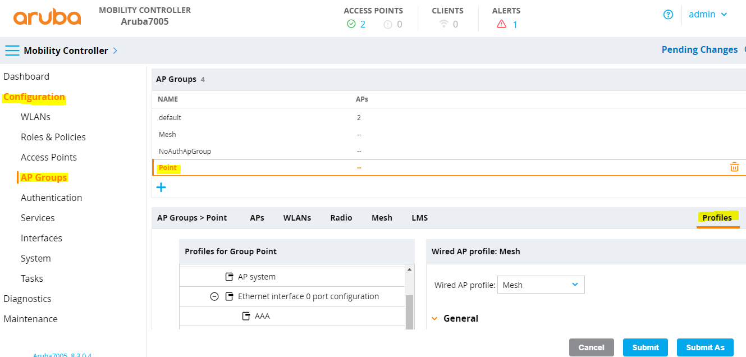Click the green access points up icon
This screenshot has width=746, height=357.
point(351,24)
